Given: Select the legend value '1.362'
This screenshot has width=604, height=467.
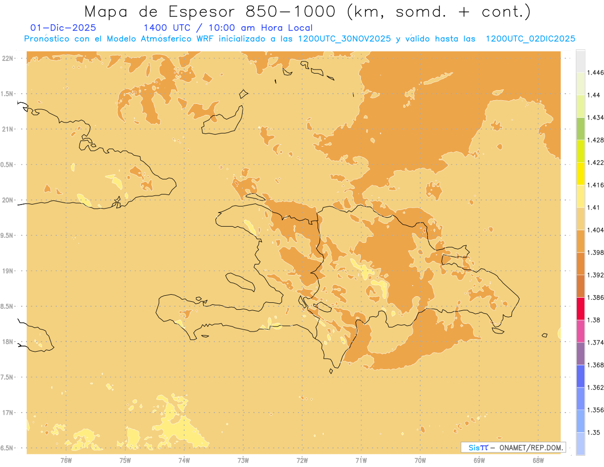Looking at the screenshot, I should click(x=595, y=387).
